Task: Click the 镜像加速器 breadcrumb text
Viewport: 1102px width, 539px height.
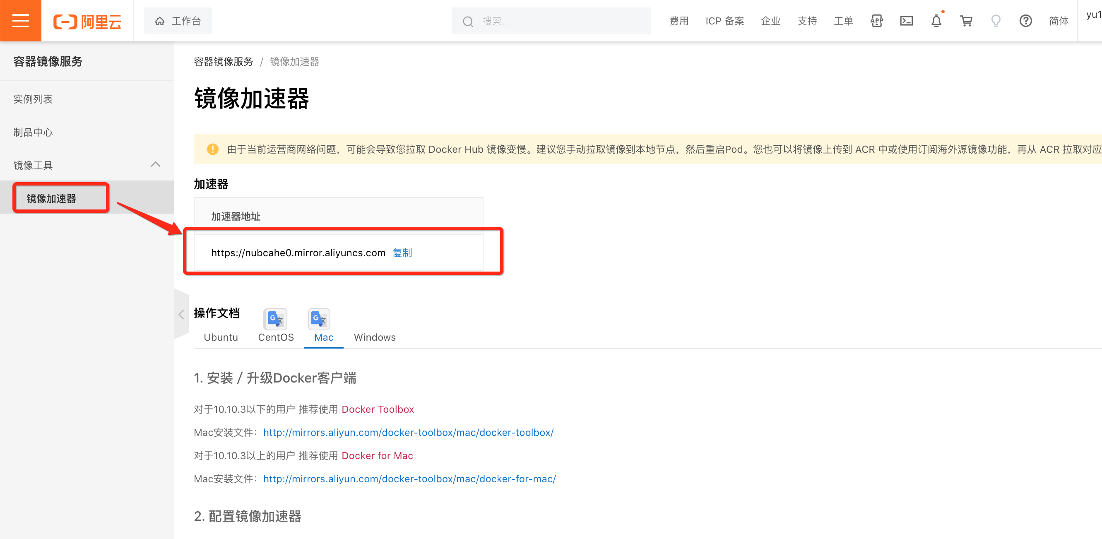Action: tap(295, 62)
